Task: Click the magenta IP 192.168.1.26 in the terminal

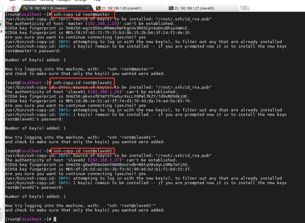Action: (105, 92)
